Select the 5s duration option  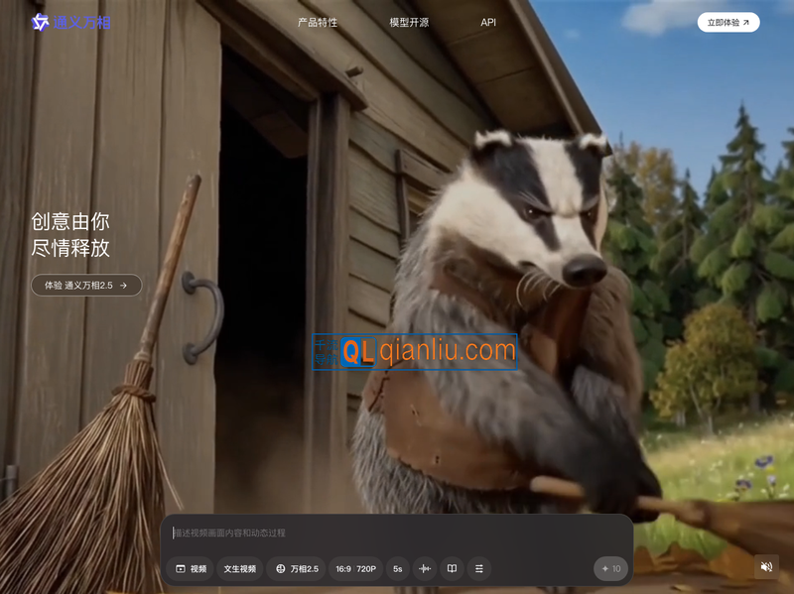[397, 569]
